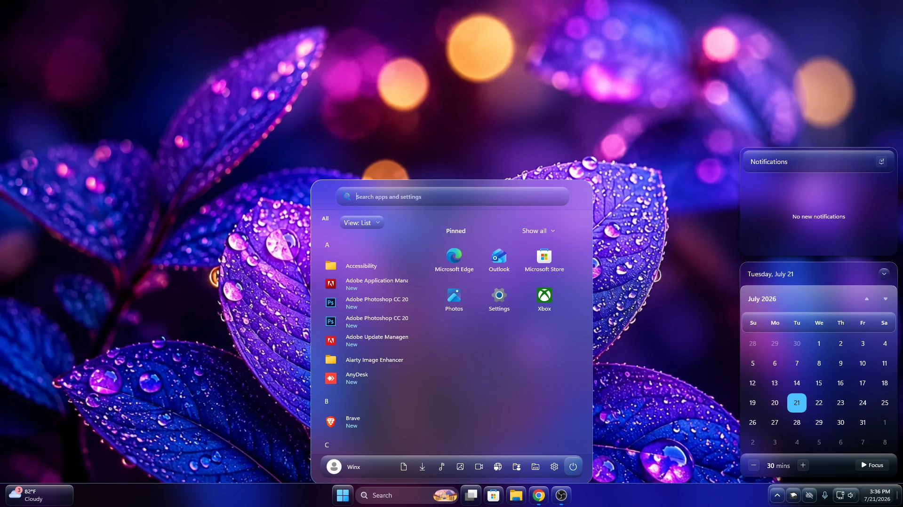The width and height of the screenshot is (903, 507).
Task: Launch Brave from the apps list
Action: (367, 421)
